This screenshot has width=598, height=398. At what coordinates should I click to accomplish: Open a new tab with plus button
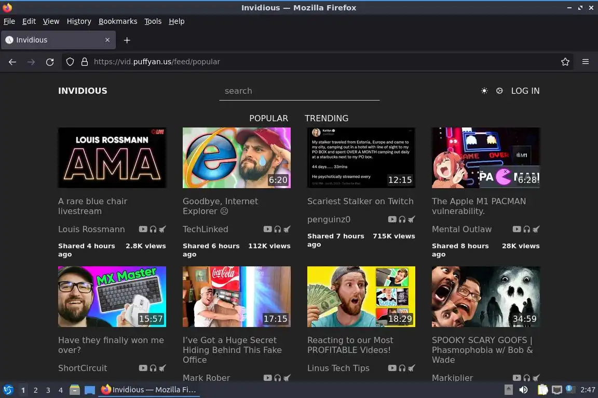click(127, 40)
